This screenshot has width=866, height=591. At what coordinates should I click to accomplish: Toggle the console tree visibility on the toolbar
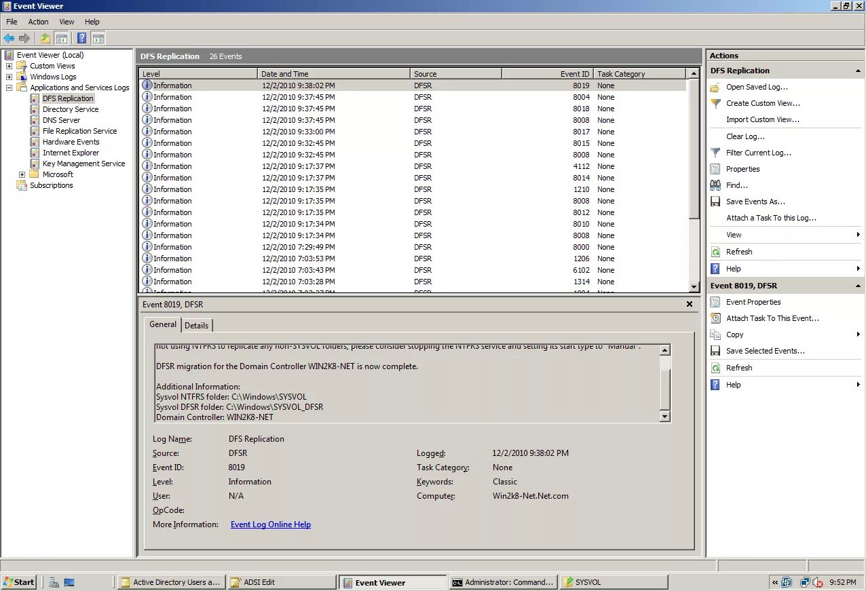click(61, 38)
